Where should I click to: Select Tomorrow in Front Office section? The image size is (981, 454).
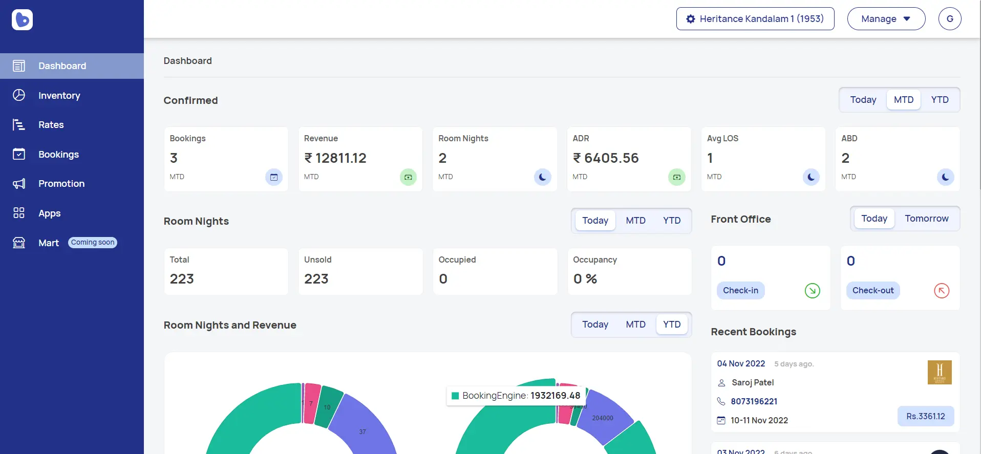[926, 219]
